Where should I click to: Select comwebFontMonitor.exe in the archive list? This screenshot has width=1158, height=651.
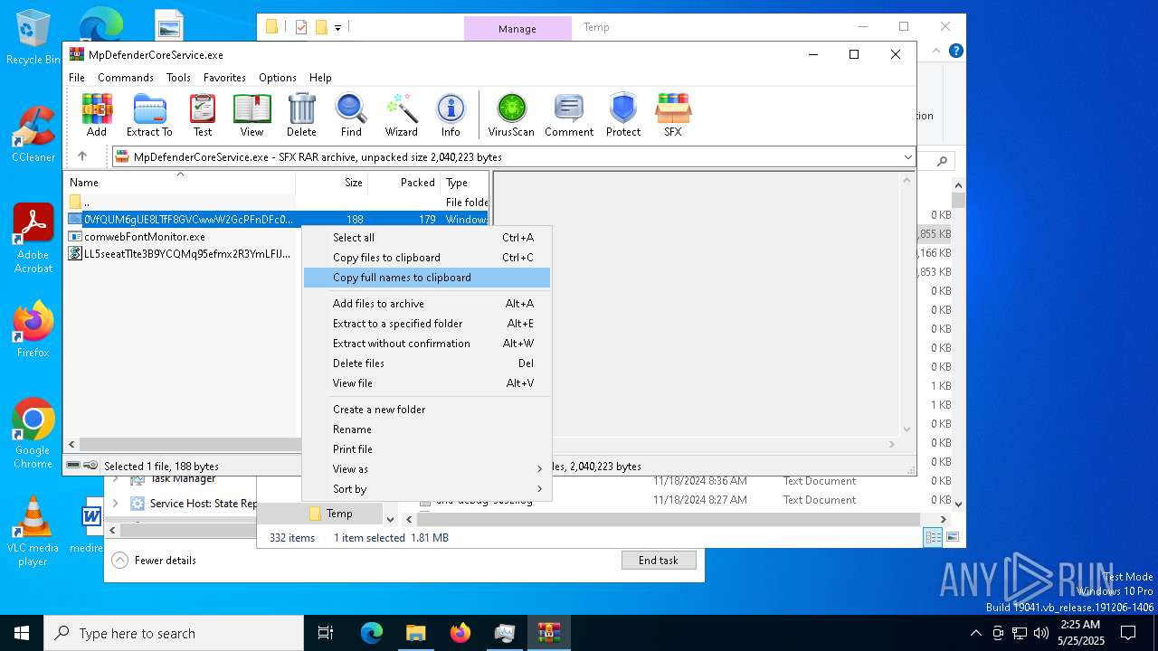[145, 237]
